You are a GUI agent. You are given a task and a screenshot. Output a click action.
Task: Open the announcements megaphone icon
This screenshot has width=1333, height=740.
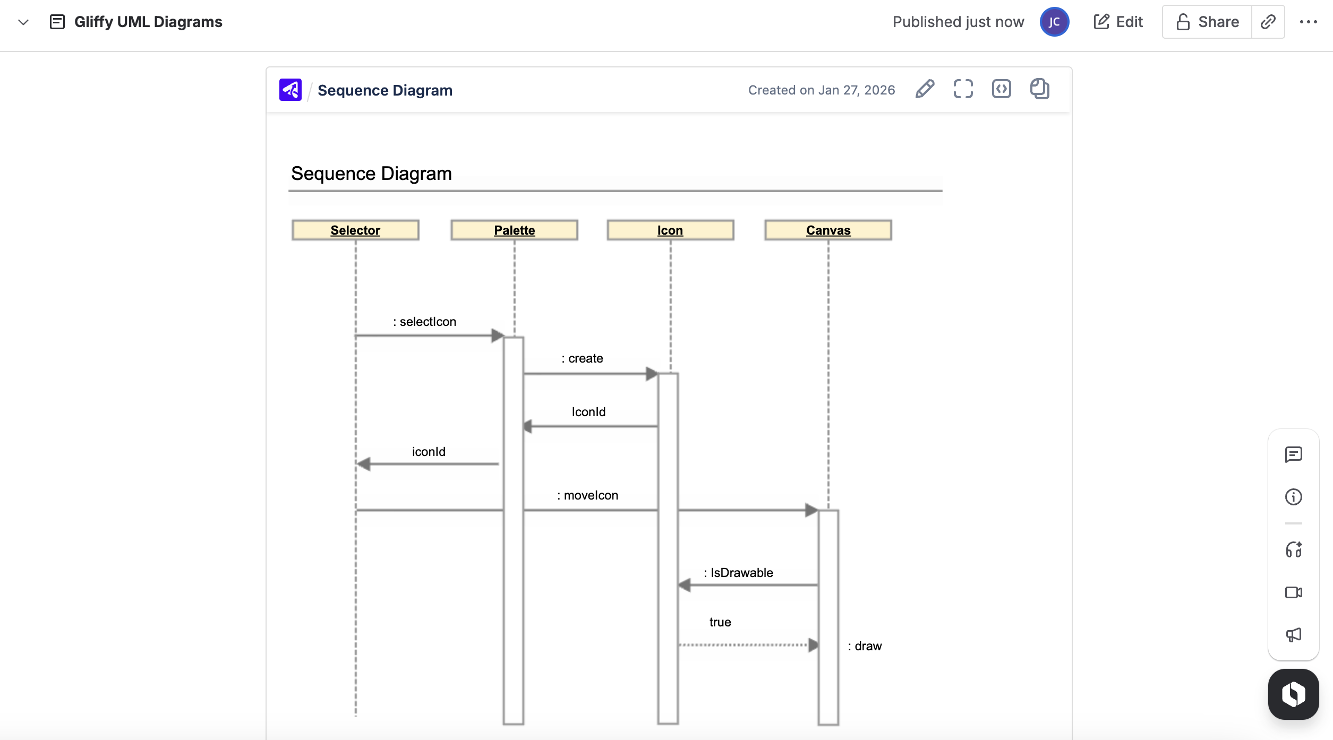(x=1294, y=635)
